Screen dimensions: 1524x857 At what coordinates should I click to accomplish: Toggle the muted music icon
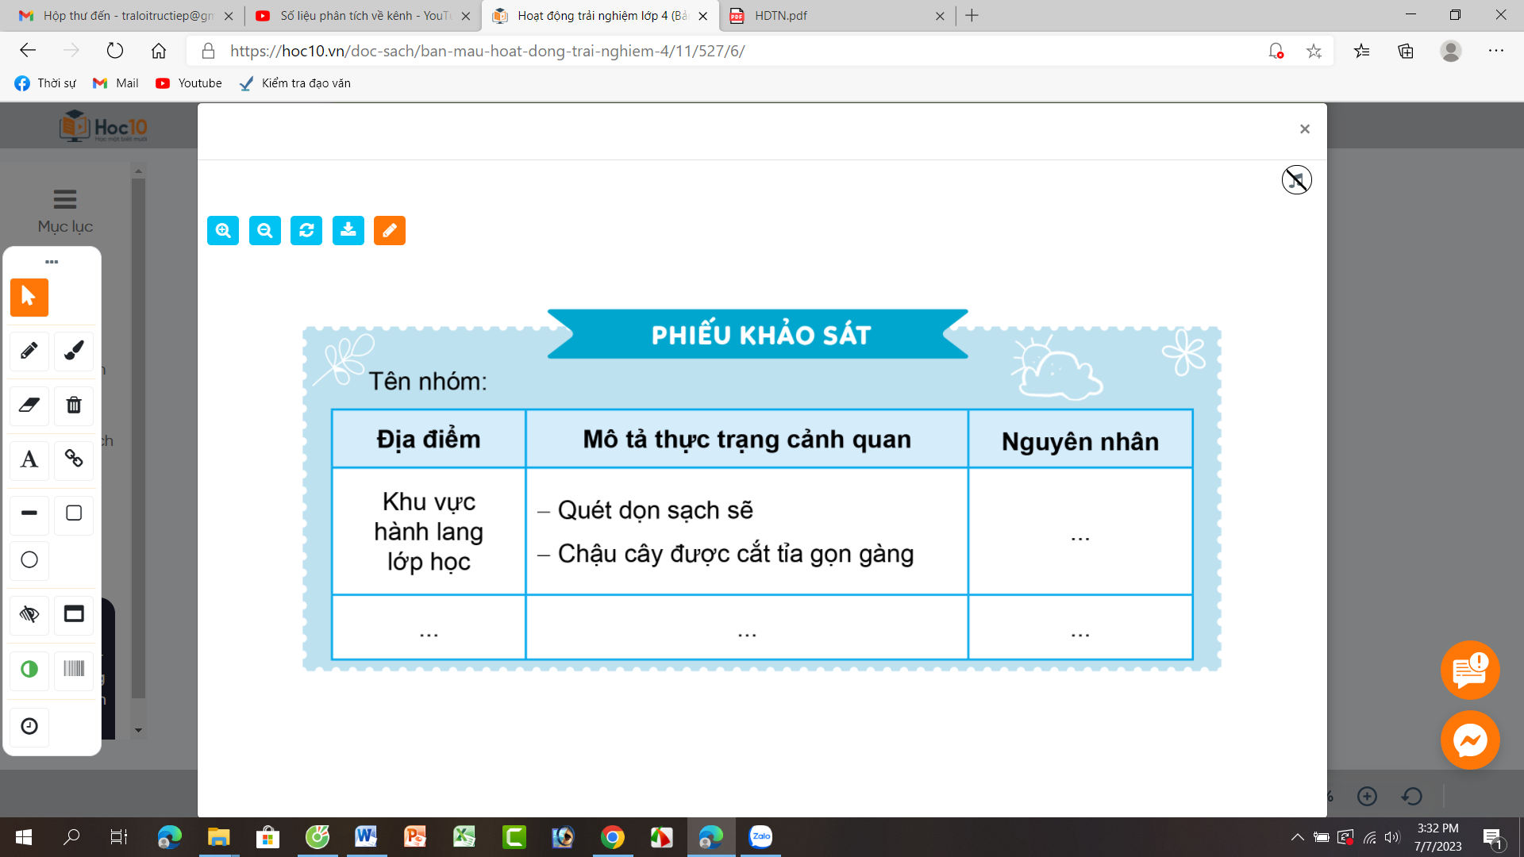click(x=1296, y=180)
